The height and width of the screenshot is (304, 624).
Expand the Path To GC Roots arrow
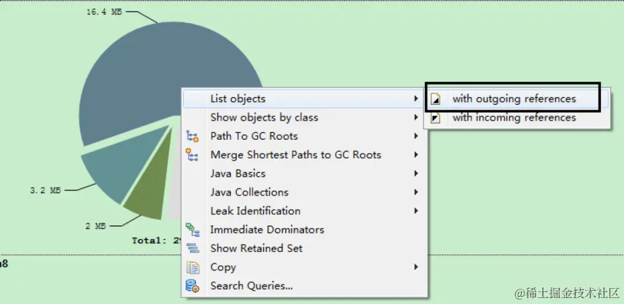(416, 136)
